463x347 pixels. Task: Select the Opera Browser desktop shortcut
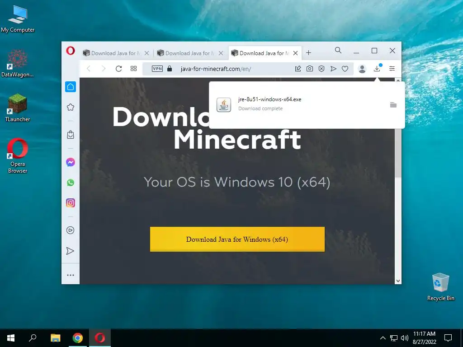(x=18, y=156)
